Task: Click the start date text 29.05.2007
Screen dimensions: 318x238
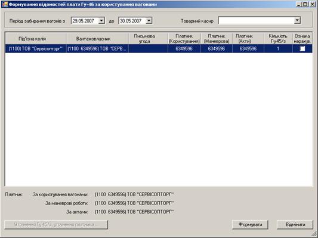Action: 84,21
